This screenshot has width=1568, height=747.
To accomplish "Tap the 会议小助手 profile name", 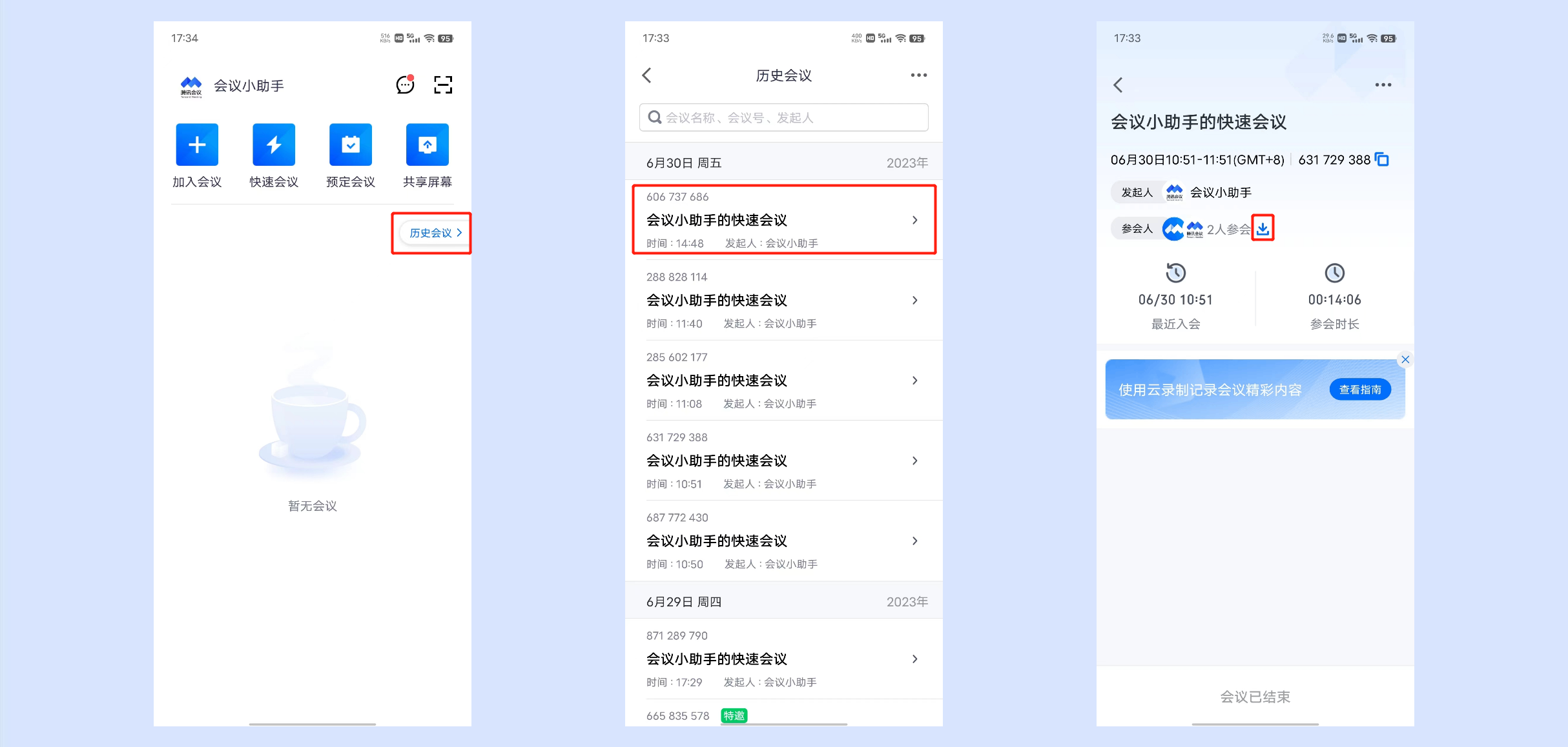I will tap(249, 86).
